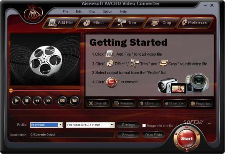Fast-forward the preview video
Image resolution: width=225 pixels, height=154 pixels.
(48, 101)
